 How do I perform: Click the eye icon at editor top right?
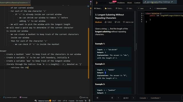[x=88, y=6]
